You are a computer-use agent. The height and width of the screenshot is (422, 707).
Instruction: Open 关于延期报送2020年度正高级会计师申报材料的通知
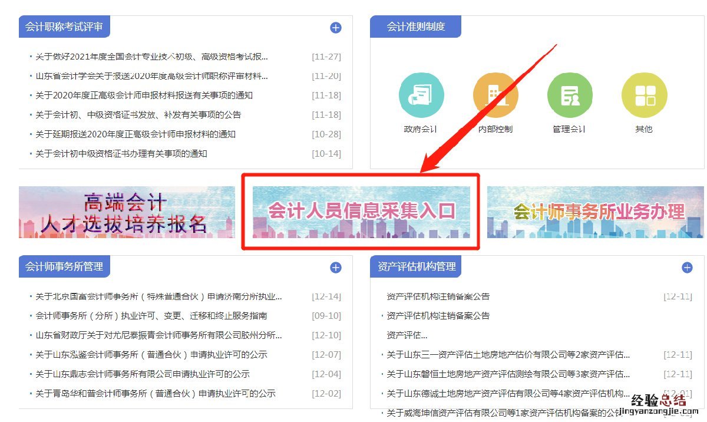(136, 134)
